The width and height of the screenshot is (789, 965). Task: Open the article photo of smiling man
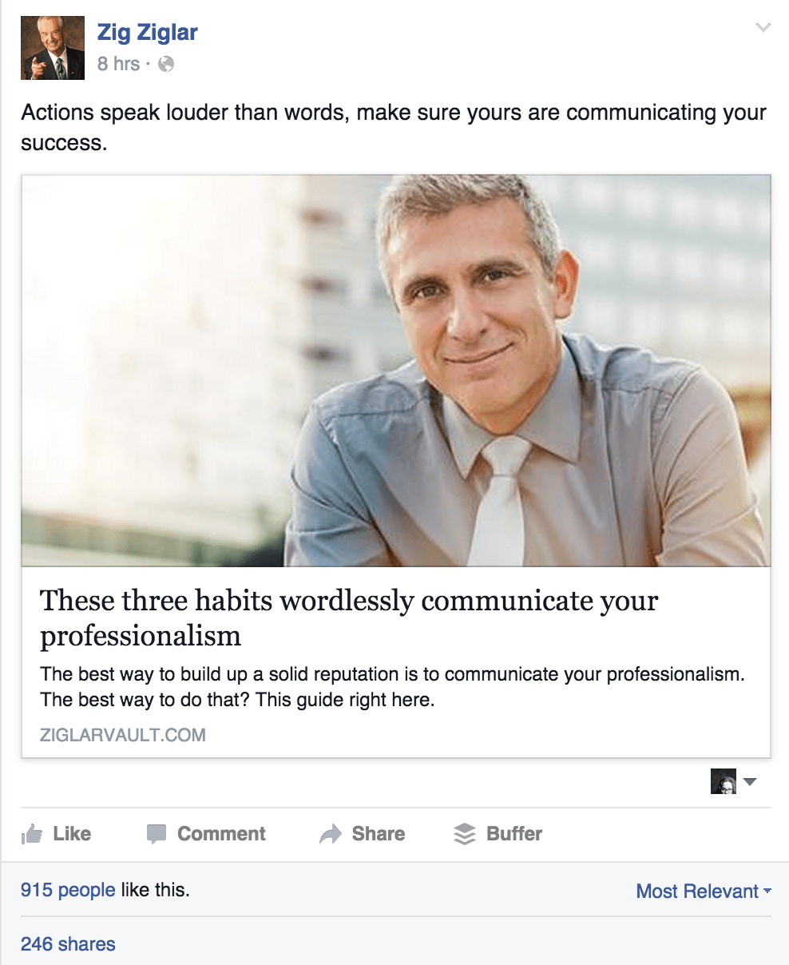(396, 371)
